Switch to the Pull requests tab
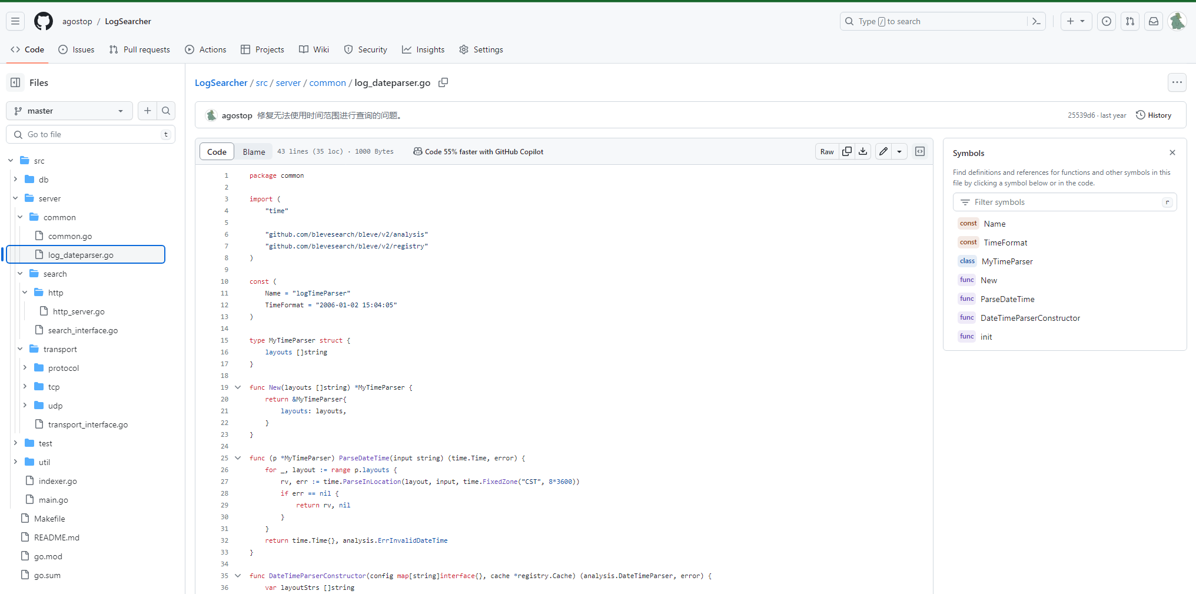The width and height of the screenshot is (1196, 594). [x=139, y=49]
